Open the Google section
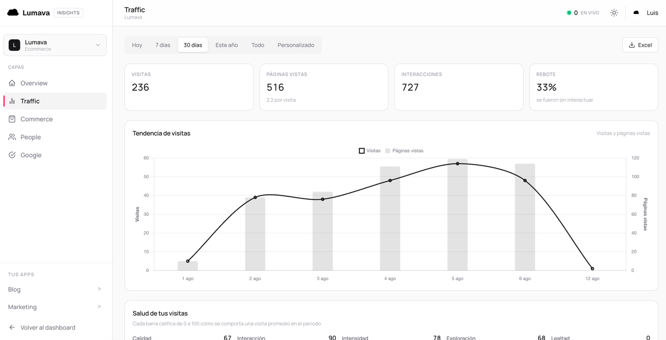Image resolution: width=666 pixels, height=340 pixels. 55,155
